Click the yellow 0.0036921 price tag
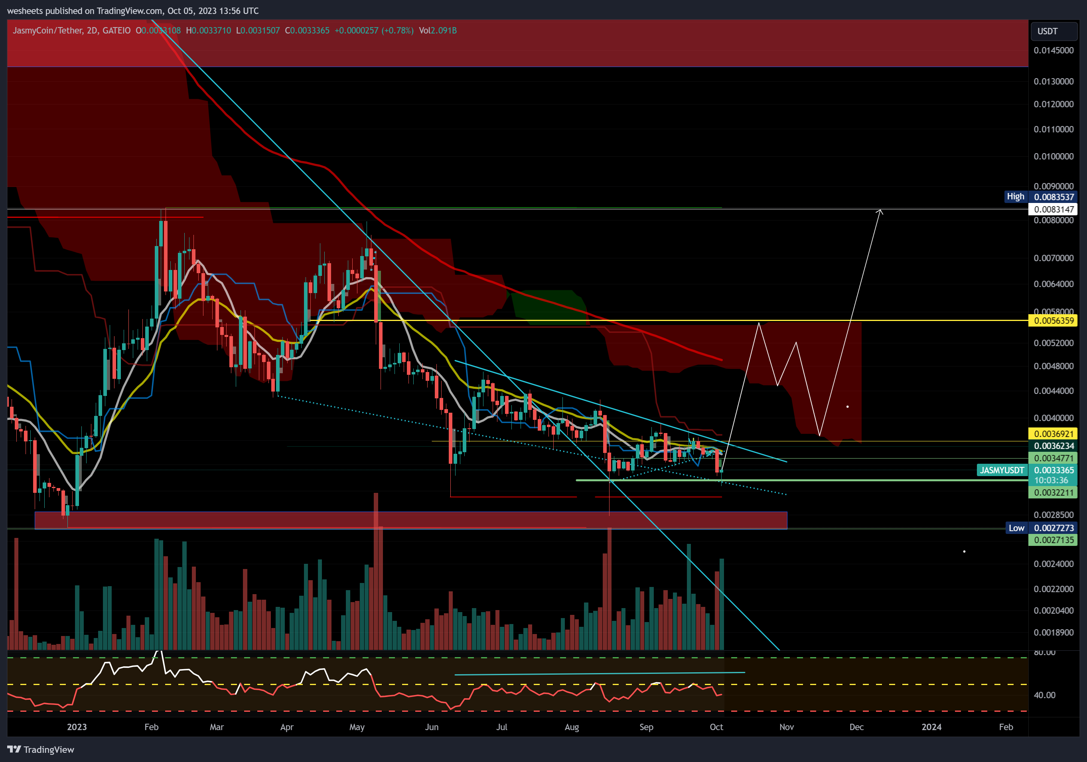The height and width of the screenshot is (762, 1087). coord(1053,433)
